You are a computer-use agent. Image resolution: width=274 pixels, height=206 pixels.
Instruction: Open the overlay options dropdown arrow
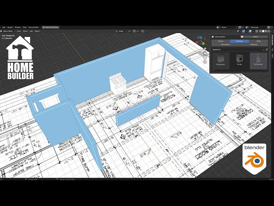[x=253, y=31]
